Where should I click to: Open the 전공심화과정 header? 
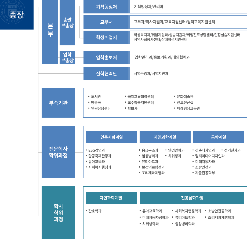coord(192,197)
